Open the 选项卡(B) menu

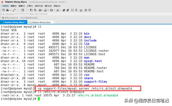(x=39, y=6)
